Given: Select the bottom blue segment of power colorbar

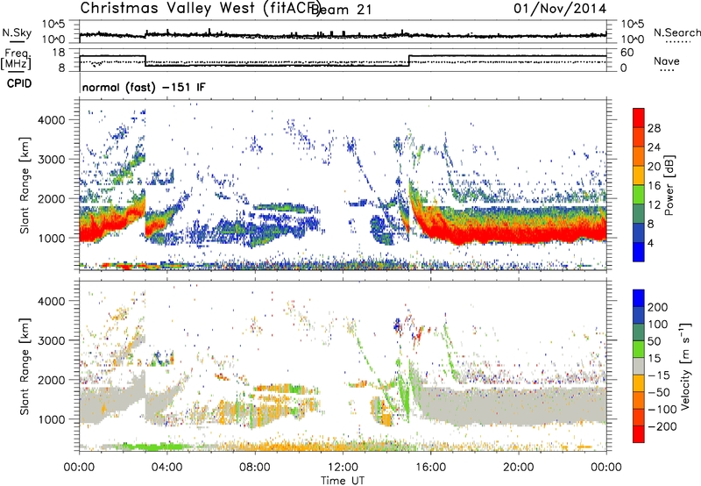Looking at the screenshot, I should tap(639, 252).
